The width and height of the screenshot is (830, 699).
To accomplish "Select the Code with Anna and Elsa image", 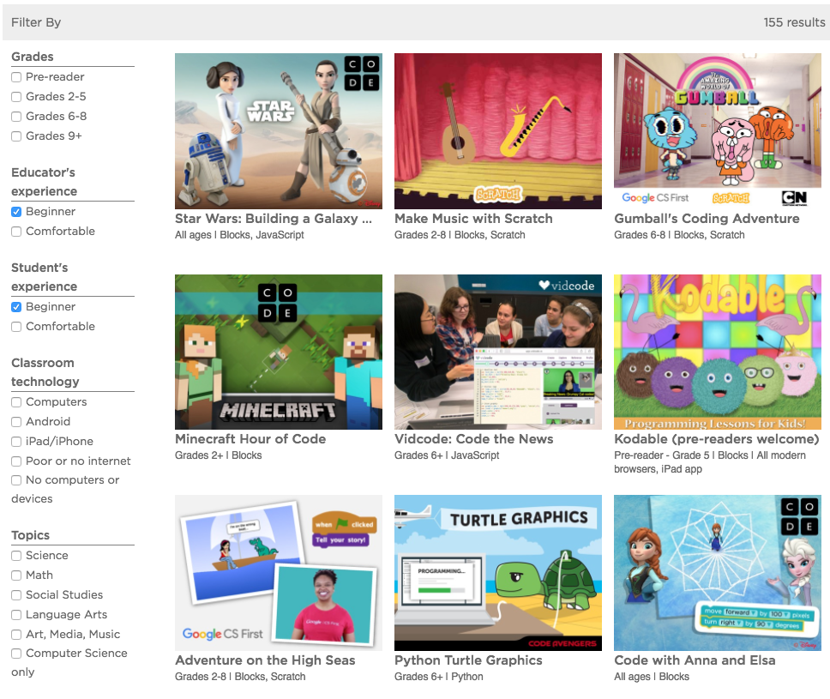I will pos(718,573).
